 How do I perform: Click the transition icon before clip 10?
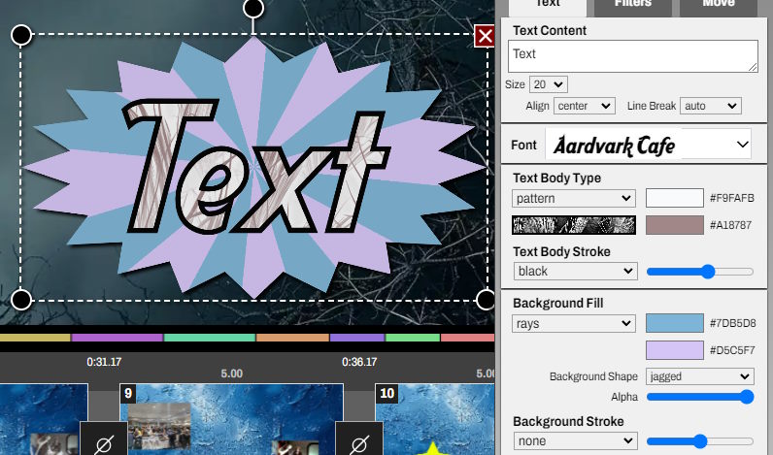[359, 442]
